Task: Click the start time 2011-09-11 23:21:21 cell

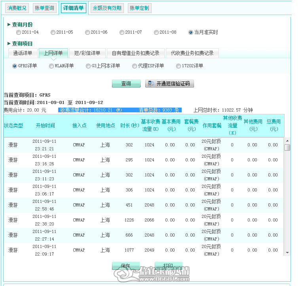Action: tap(44, 145)
